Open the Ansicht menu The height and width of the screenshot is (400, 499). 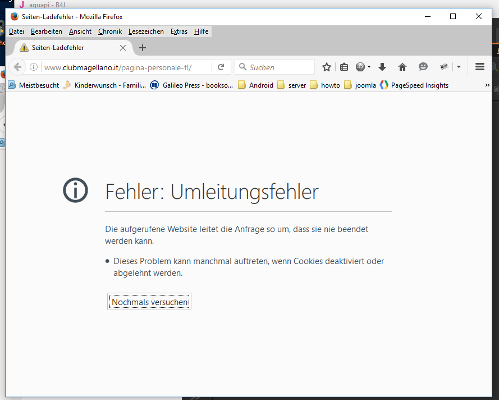coord(80,31)
